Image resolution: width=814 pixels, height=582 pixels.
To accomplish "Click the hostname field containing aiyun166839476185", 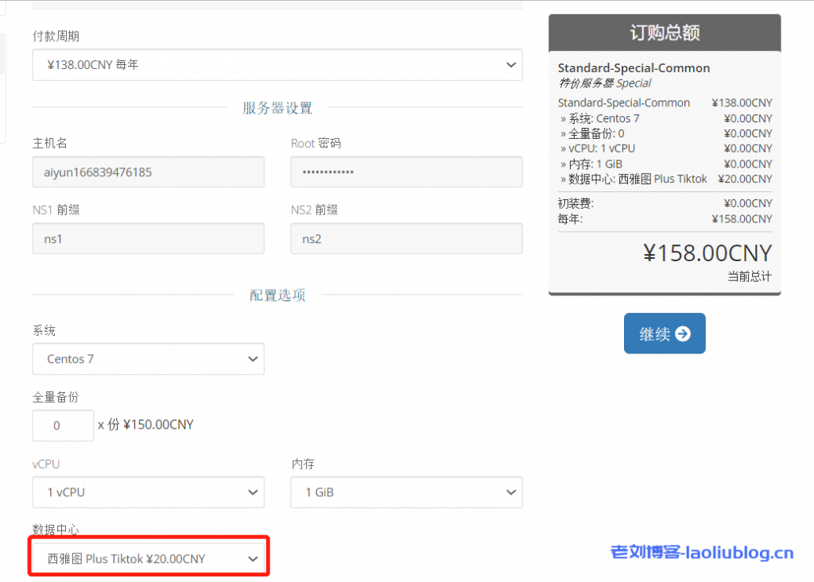I will pyautogui.click(x=148, y=172).
